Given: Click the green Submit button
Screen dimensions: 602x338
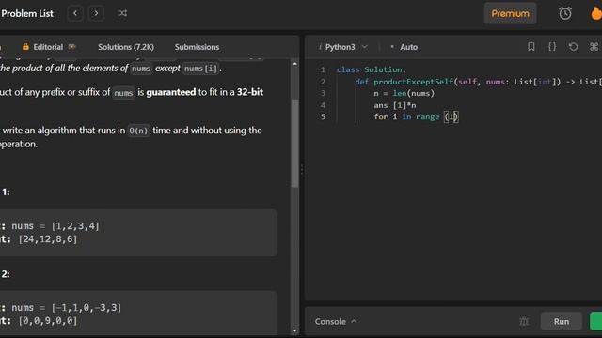Looking at the screenshot, I should pyautogui.click(x=595, y=321).
